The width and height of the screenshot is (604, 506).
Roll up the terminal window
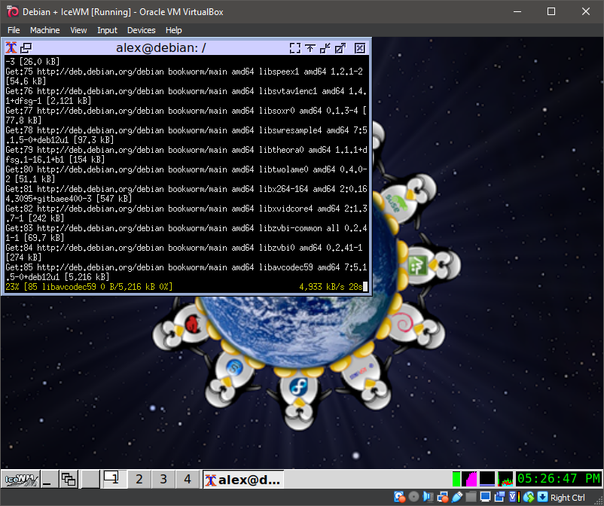click(x=310, y=47)
